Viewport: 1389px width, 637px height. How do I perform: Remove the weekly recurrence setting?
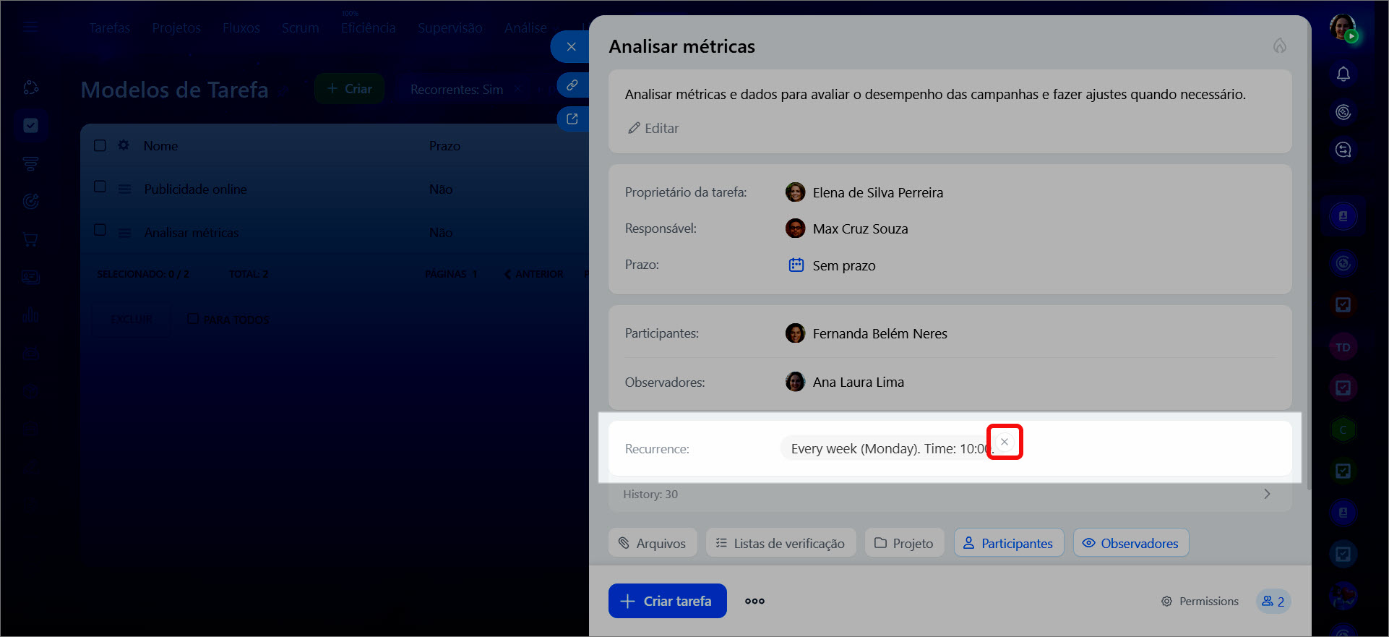[x=1004, y=442]
